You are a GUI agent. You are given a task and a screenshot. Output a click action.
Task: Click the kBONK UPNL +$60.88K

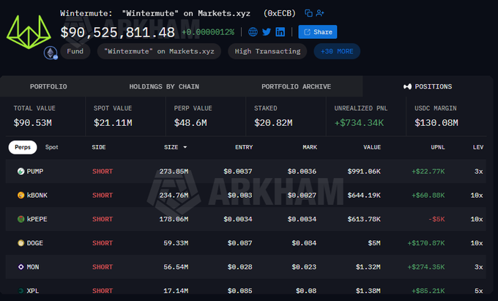click(x=428, y=196)
